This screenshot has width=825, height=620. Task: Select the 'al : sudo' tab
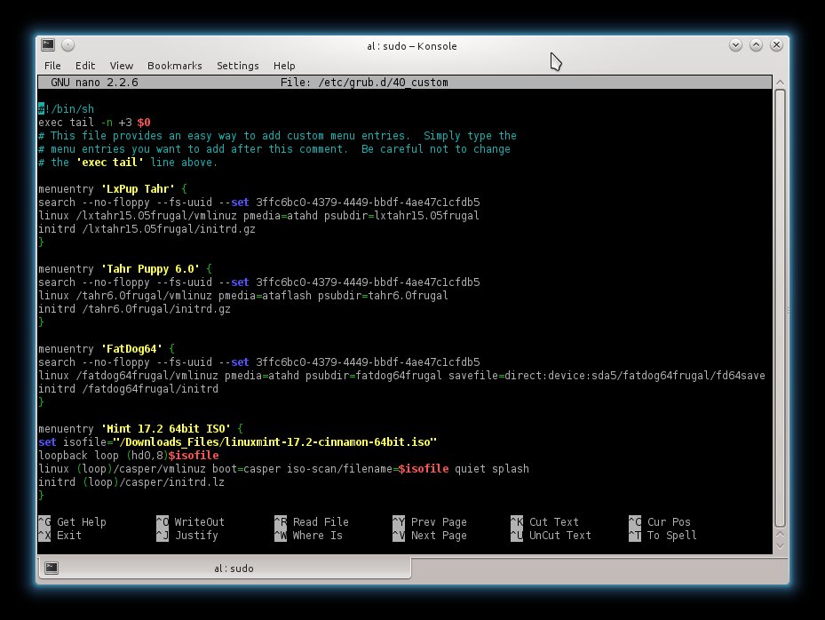[x=226, y=568]
